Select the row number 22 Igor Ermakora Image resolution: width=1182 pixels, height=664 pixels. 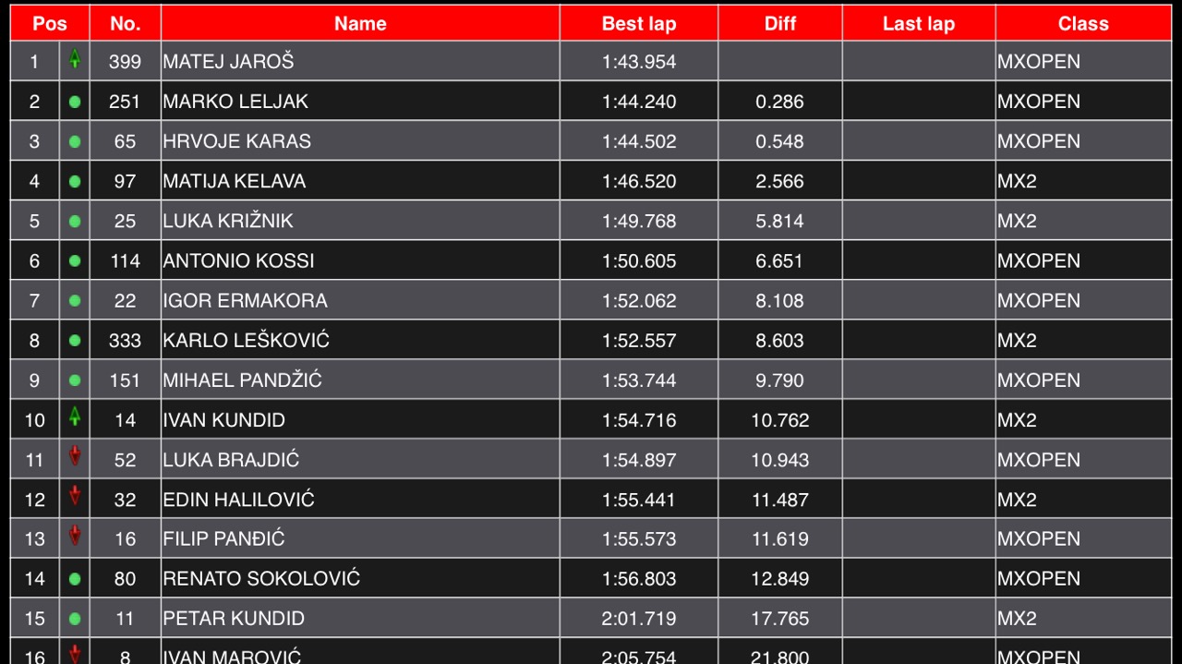591,300
